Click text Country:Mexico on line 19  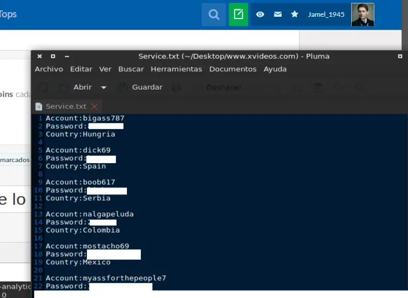(78, 262)
